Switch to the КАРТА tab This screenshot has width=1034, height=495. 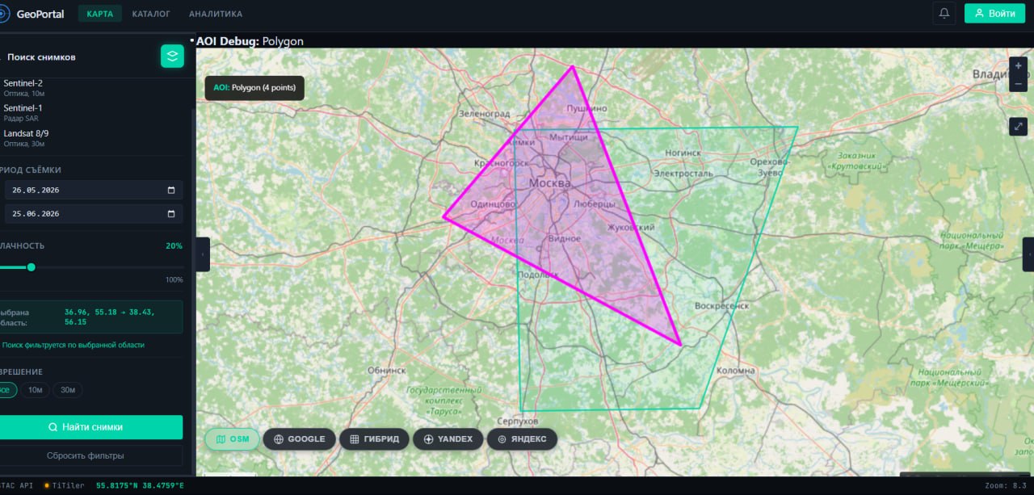(x=100, y=14)
